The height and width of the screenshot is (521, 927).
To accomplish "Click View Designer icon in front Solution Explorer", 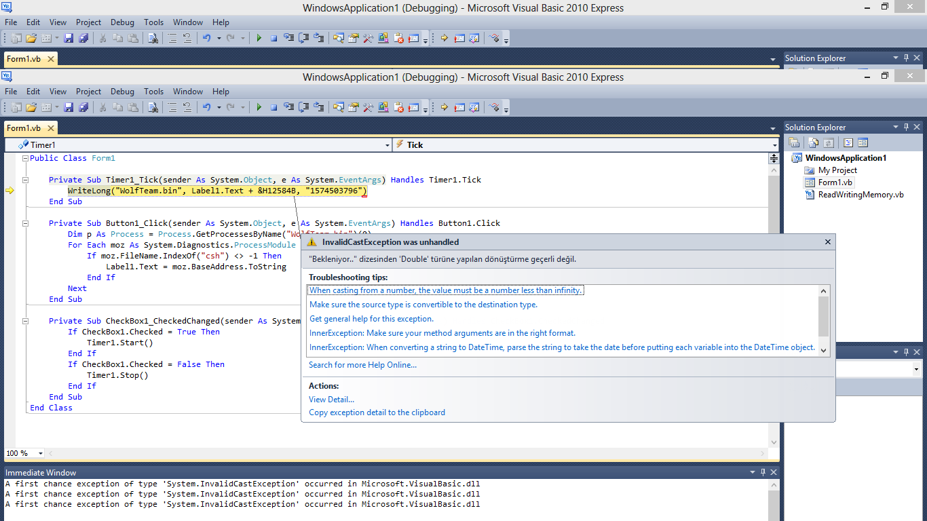I will point(863,142).
